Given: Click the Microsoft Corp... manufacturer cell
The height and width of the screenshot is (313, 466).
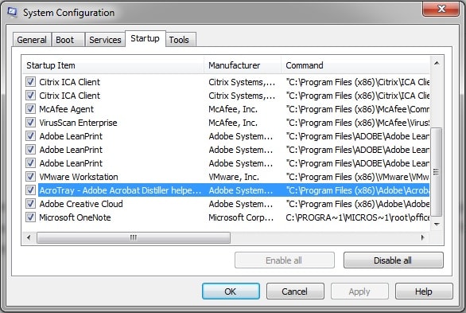Looking at the screenshot, I should click(x=241, y=217).
